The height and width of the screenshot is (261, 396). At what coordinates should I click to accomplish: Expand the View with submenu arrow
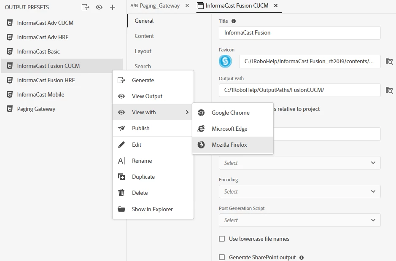click(187, 112)
